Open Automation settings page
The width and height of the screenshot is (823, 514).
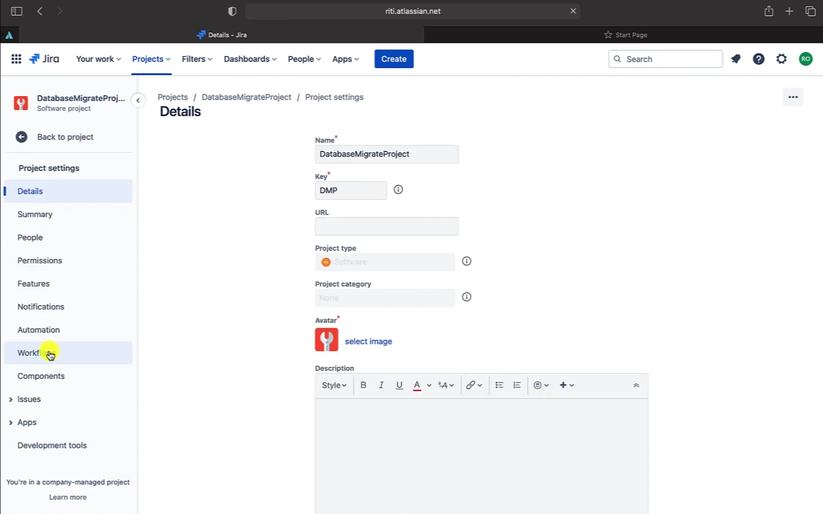tap(68, 330)
